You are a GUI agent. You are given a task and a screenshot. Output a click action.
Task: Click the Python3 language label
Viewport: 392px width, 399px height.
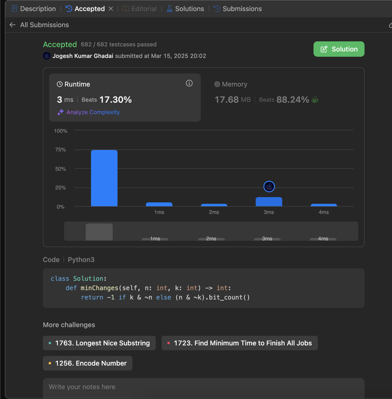click(81, 260)
